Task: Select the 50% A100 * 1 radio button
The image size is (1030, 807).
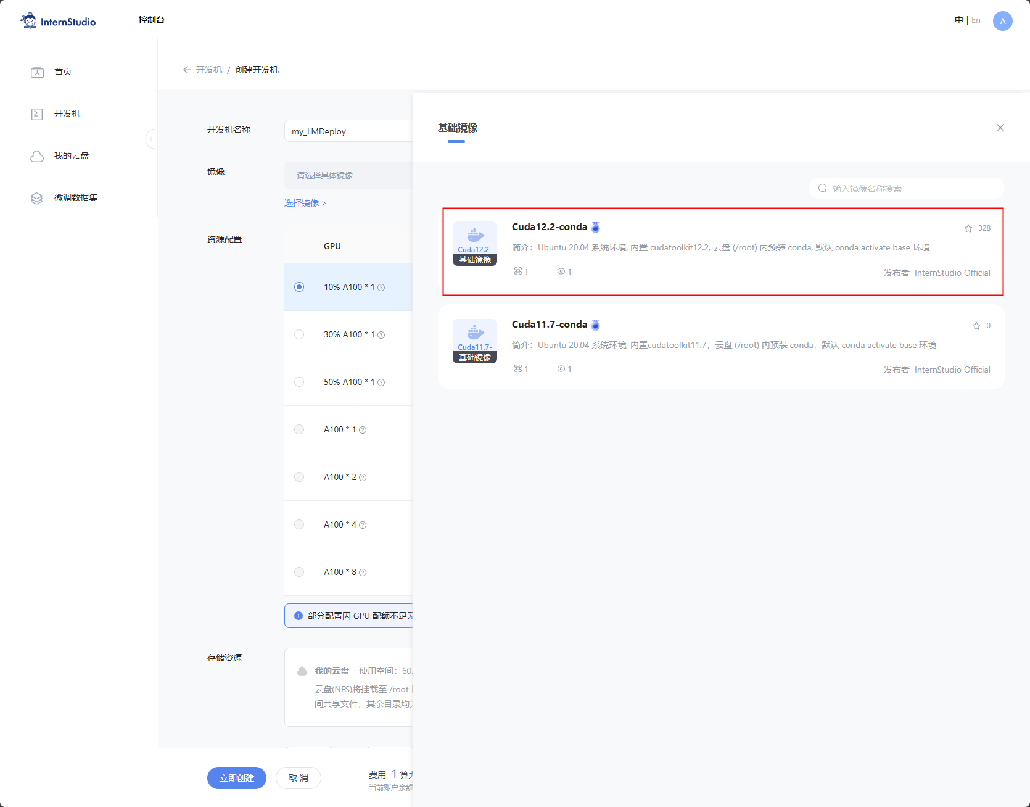Action: point(299,382)
